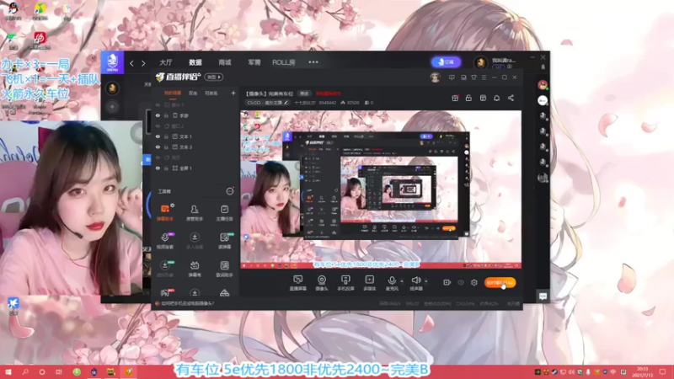The image size is (674, 379).
Task: Open the 歌词助手 tool
Action: [x=224, y=269]
